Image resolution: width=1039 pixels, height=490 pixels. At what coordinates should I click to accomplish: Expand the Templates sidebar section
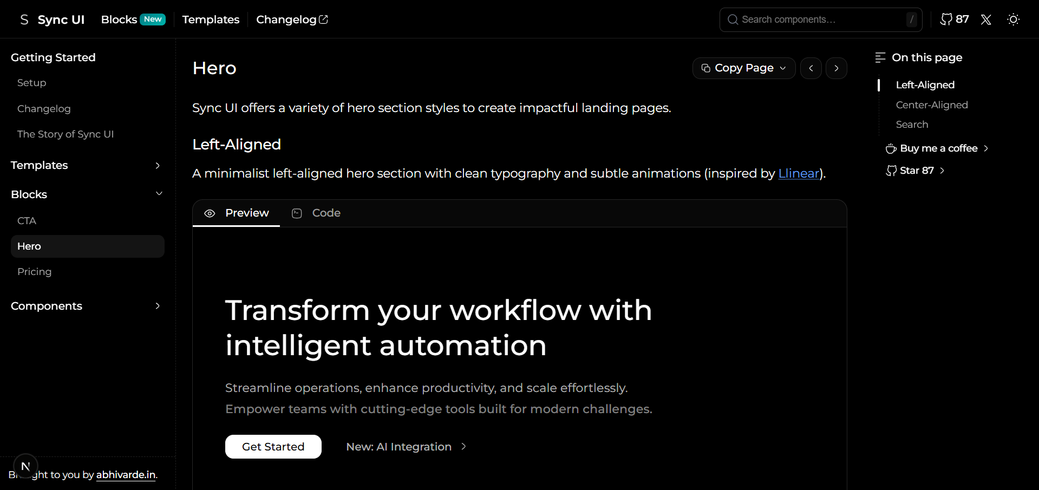158,165
